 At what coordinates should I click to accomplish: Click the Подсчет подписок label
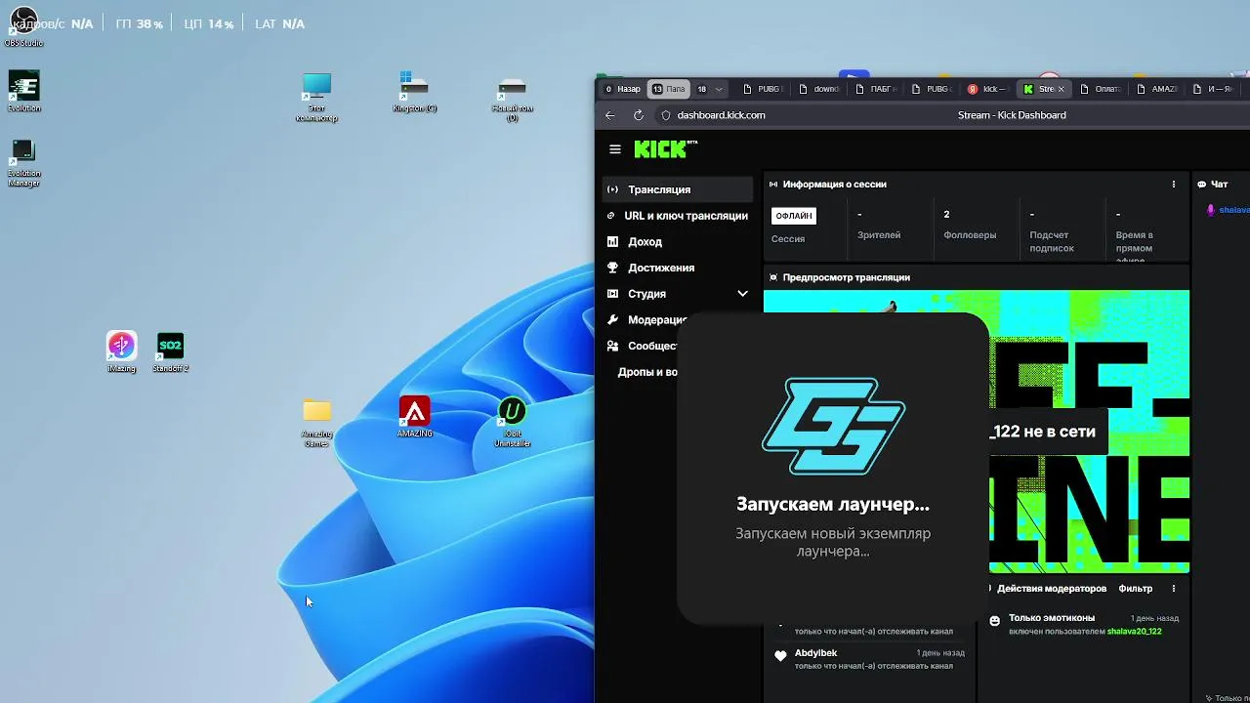[x=1052, y=241]
